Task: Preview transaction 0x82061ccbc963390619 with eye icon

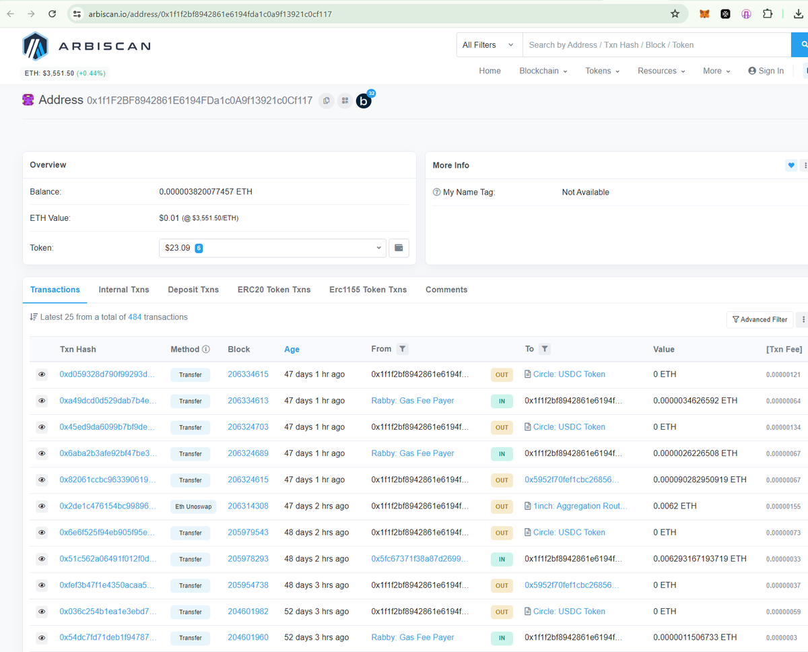Action: tap(42, 480)
